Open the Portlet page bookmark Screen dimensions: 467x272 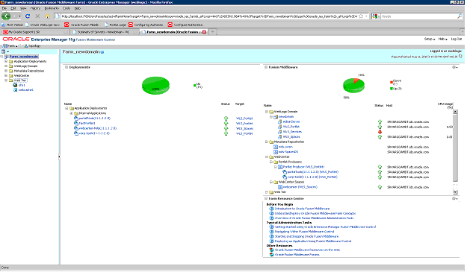115,25
